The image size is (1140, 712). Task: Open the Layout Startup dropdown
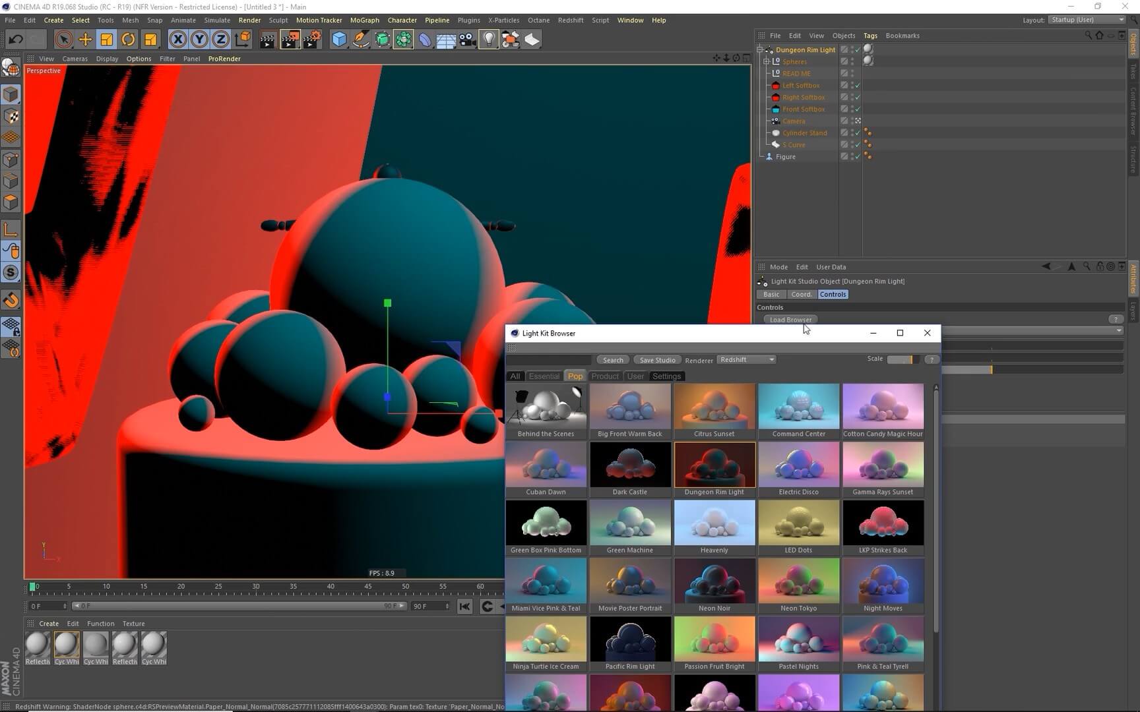1087,20
